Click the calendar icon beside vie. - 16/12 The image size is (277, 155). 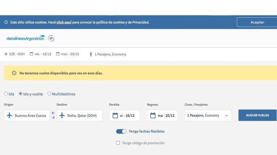click(31, 54)
